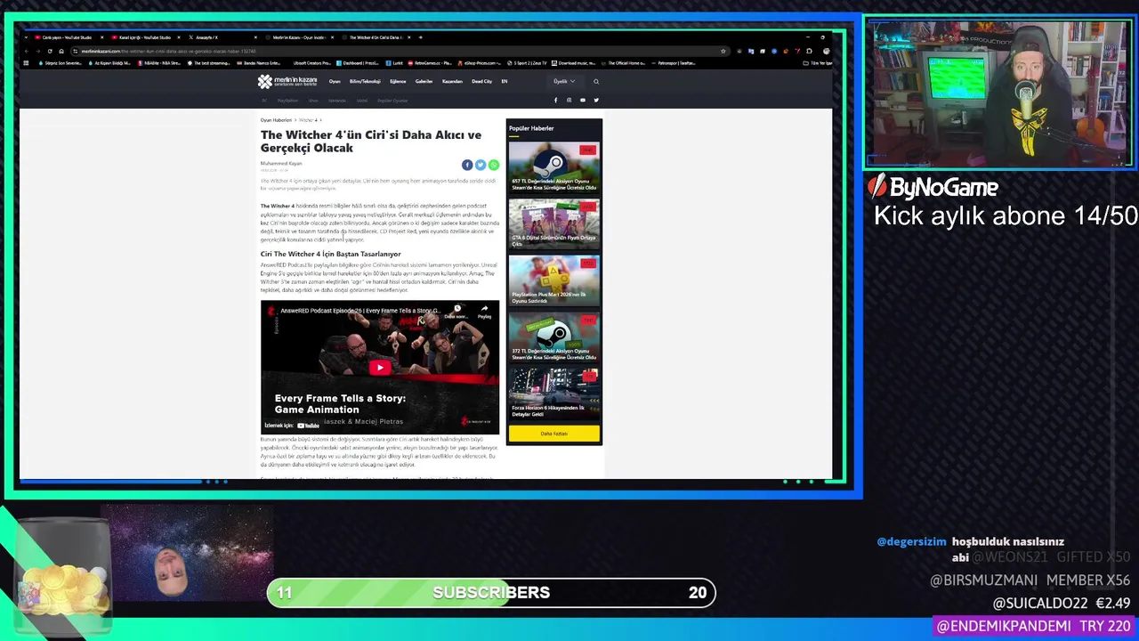Expand the Üyelik dropdown menu
This screenshot has width=1139, height=641.
pyautogui.click(x=564, y=82)
